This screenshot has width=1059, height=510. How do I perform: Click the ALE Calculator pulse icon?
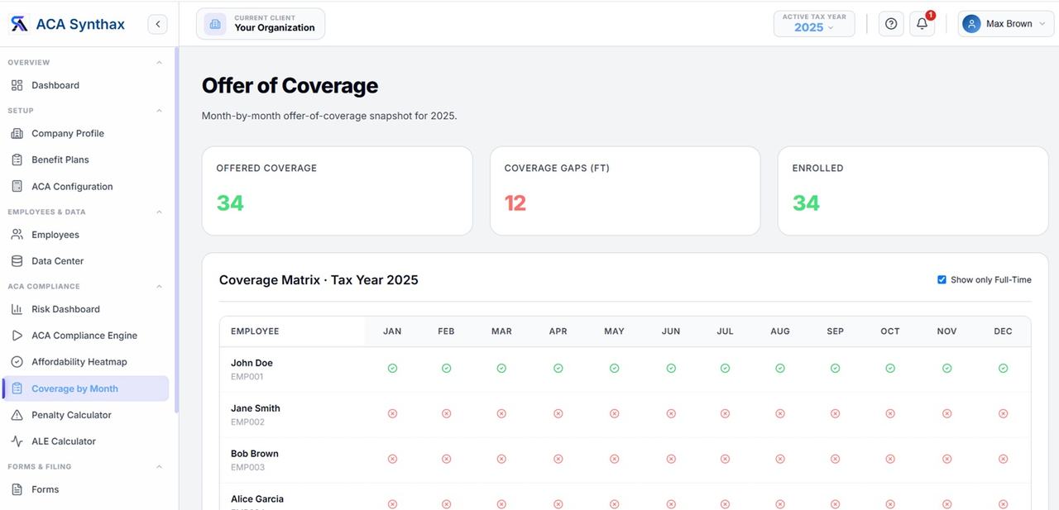[x=17, y=441]
